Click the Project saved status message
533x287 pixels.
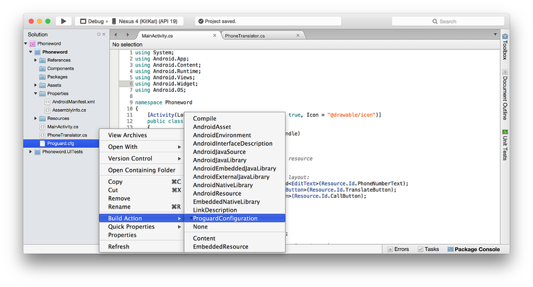pos(221,21)
